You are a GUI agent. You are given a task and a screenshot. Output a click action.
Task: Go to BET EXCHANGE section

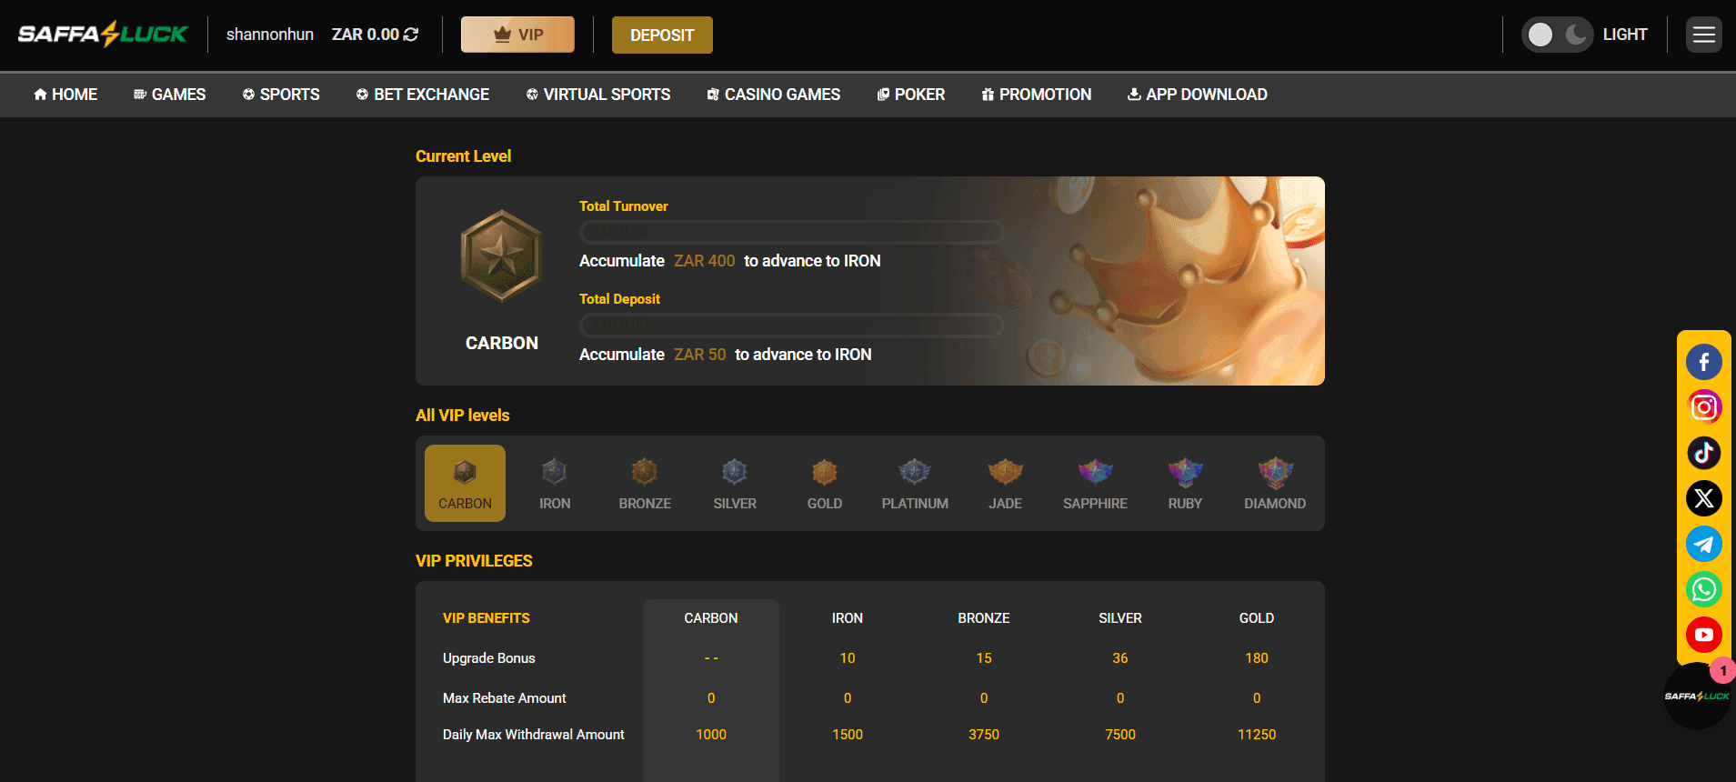point(423,95)
